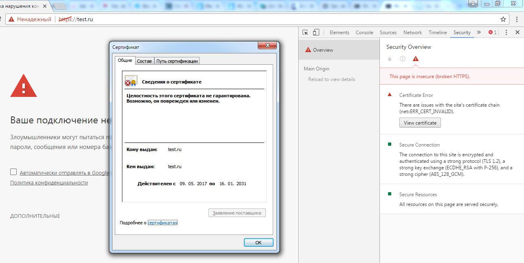Enable the automatic Google reporting checkbox
Viewport: 524px width, 263px height.
pyautogui.click(x=13, y=172)
